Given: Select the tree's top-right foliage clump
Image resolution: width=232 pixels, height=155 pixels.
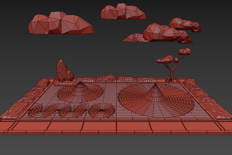Looking at the screenshot, I should pyautogui.click(x=184, y=51).
